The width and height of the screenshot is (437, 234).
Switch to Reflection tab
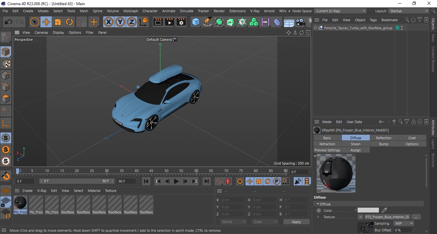(x=384, y=138)
